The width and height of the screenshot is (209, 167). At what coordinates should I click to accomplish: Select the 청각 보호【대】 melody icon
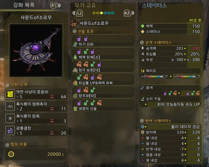point(75,70)
